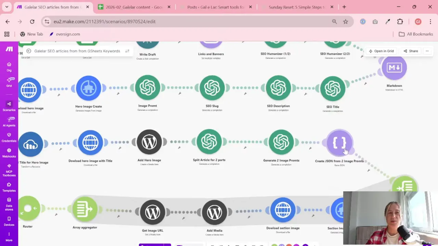Open Credentials in the sidebar

point(9,137)
